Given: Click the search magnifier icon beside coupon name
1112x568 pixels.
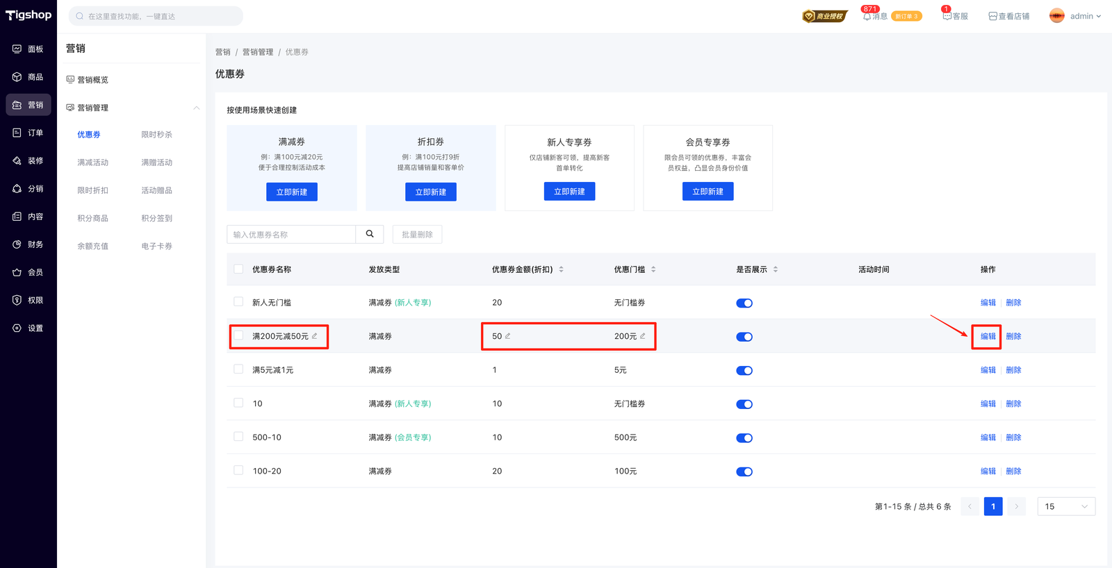Looking at the screenshot, I should (370, 234).
